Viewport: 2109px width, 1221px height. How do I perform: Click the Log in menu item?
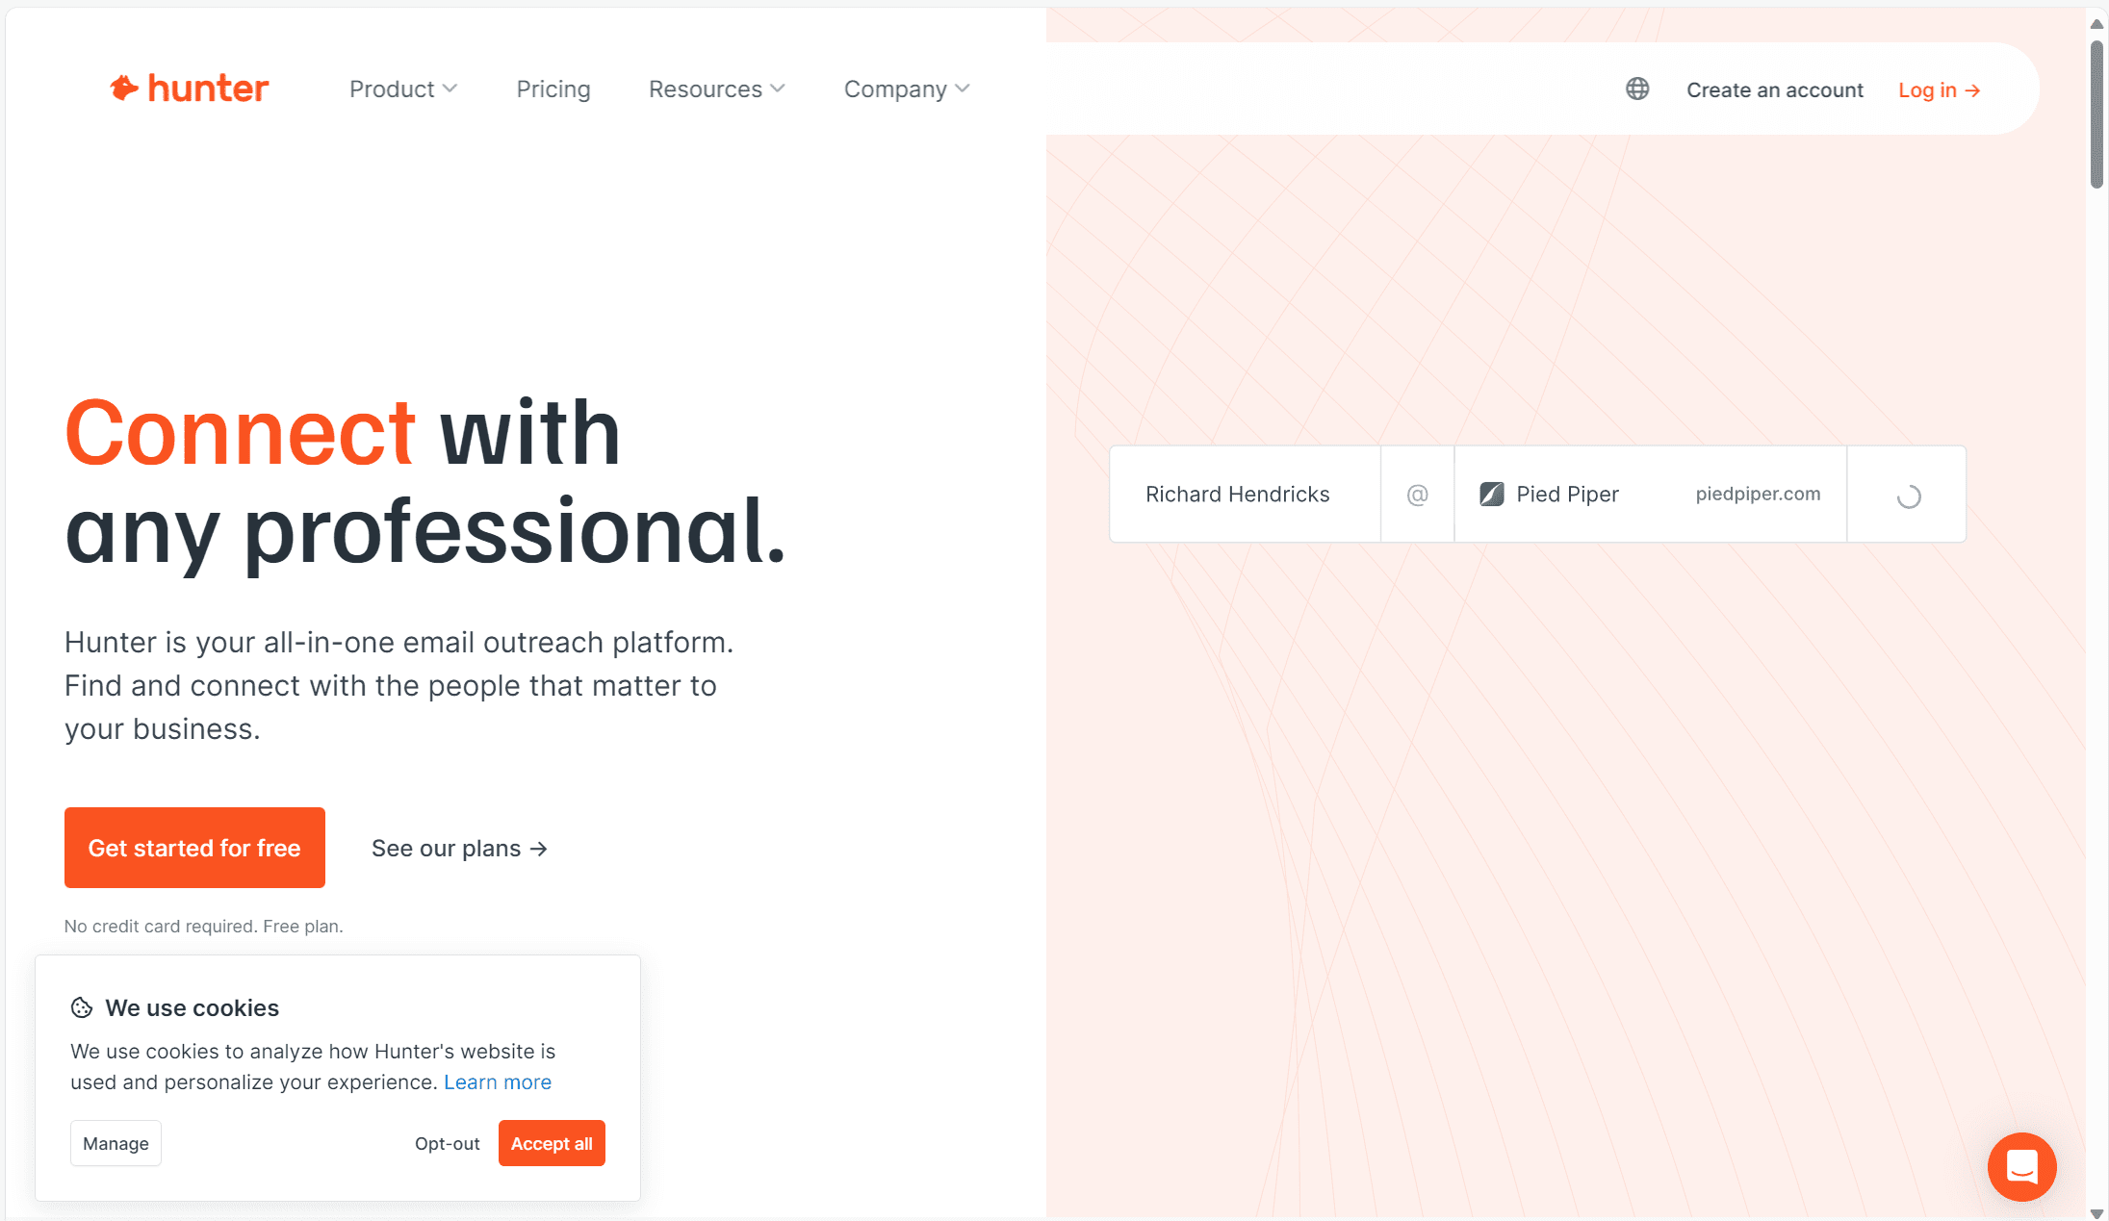tap(1941, 90)
